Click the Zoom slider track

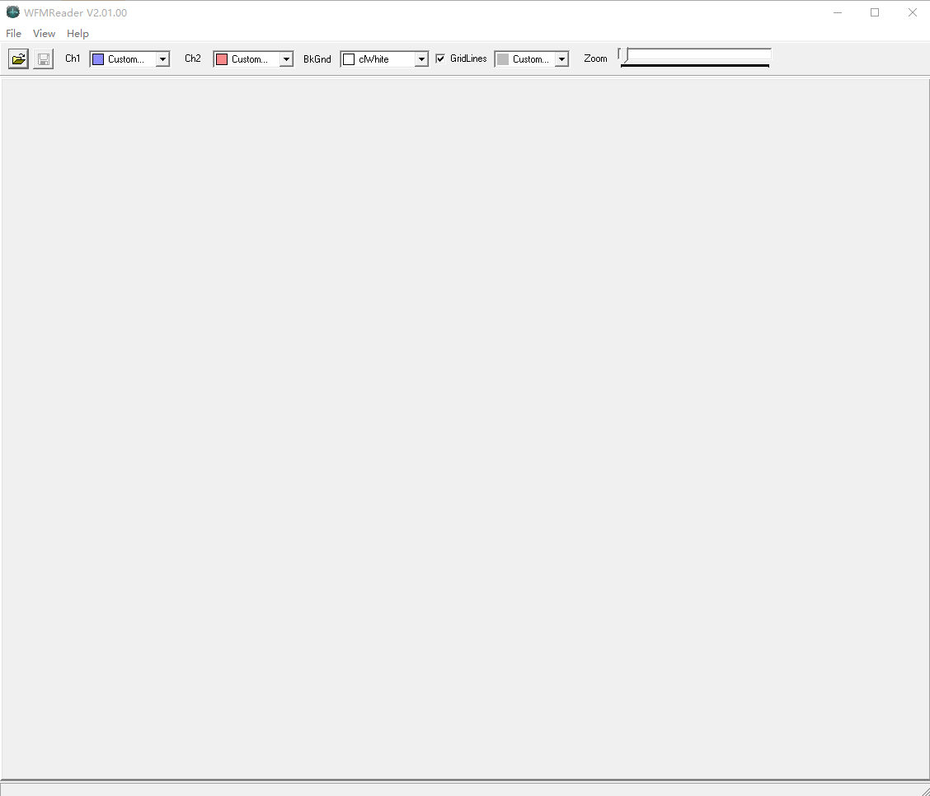(x=695, y=54)
